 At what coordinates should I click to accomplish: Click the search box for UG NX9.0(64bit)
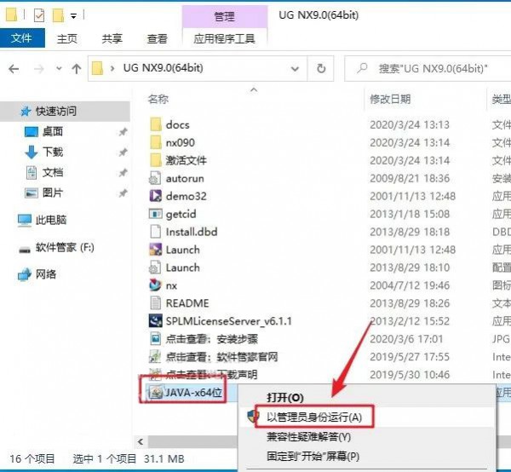[x=428, y=68]
